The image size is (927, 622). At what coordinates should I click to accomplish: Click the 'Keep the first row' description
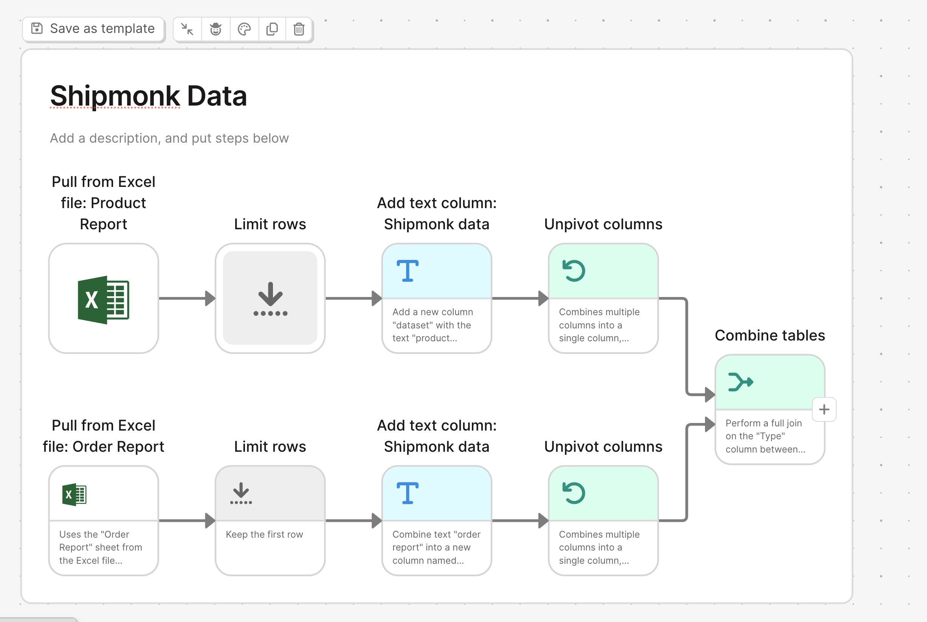point(264,534)
